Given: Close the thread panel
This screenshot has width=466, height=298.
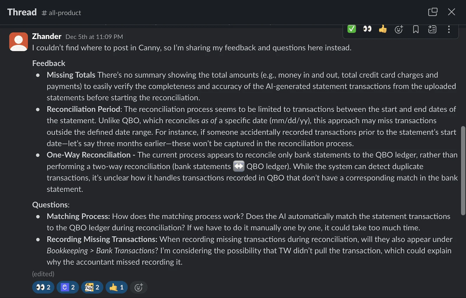Looking at the screenshot, I should [x=451, y=12].
